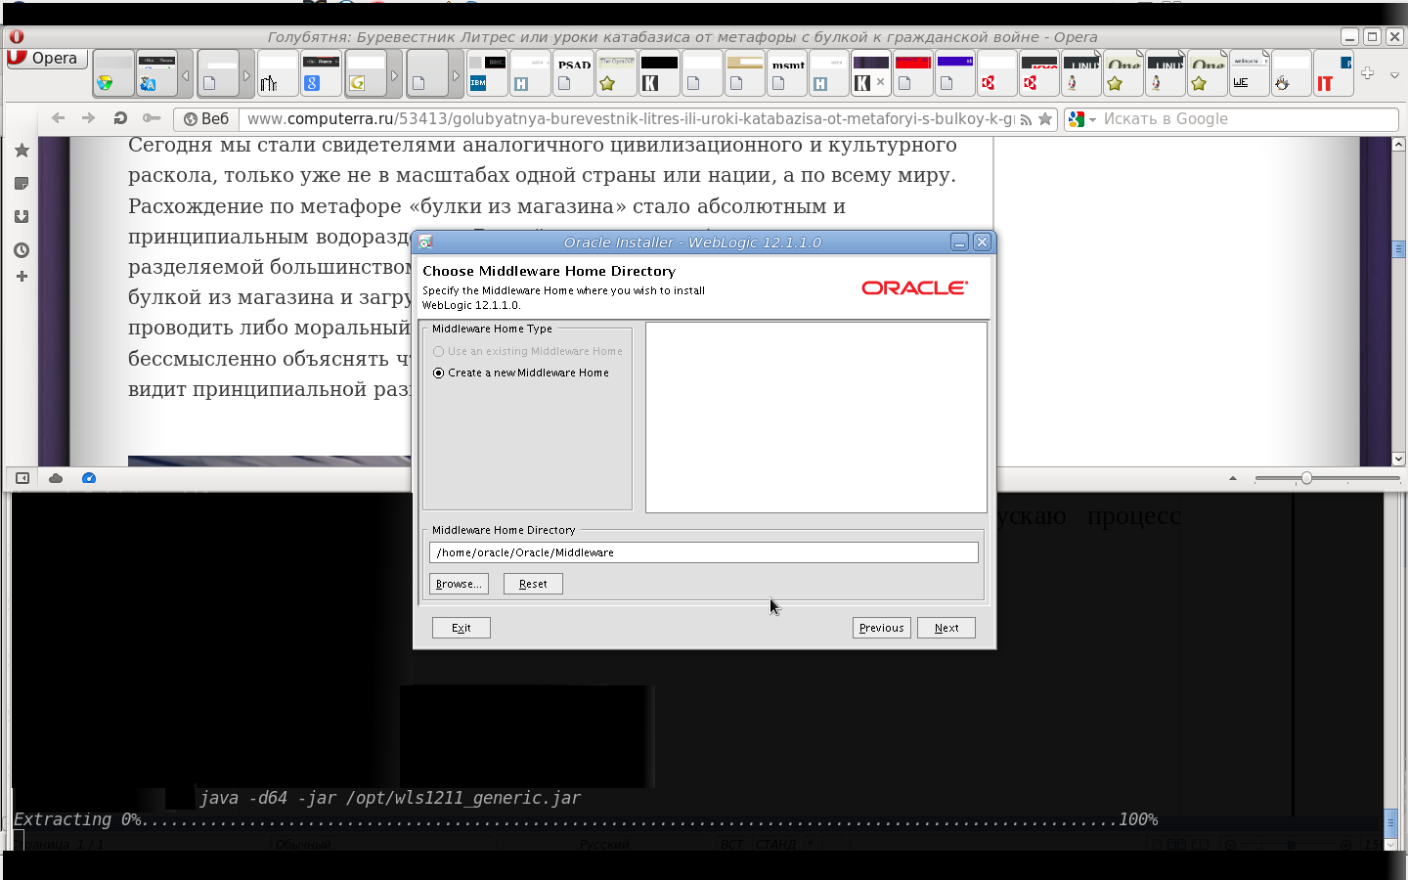Select Create a new Middleware Home radio
This screenshot has width=1408, height=880.
tap(521, 373)
